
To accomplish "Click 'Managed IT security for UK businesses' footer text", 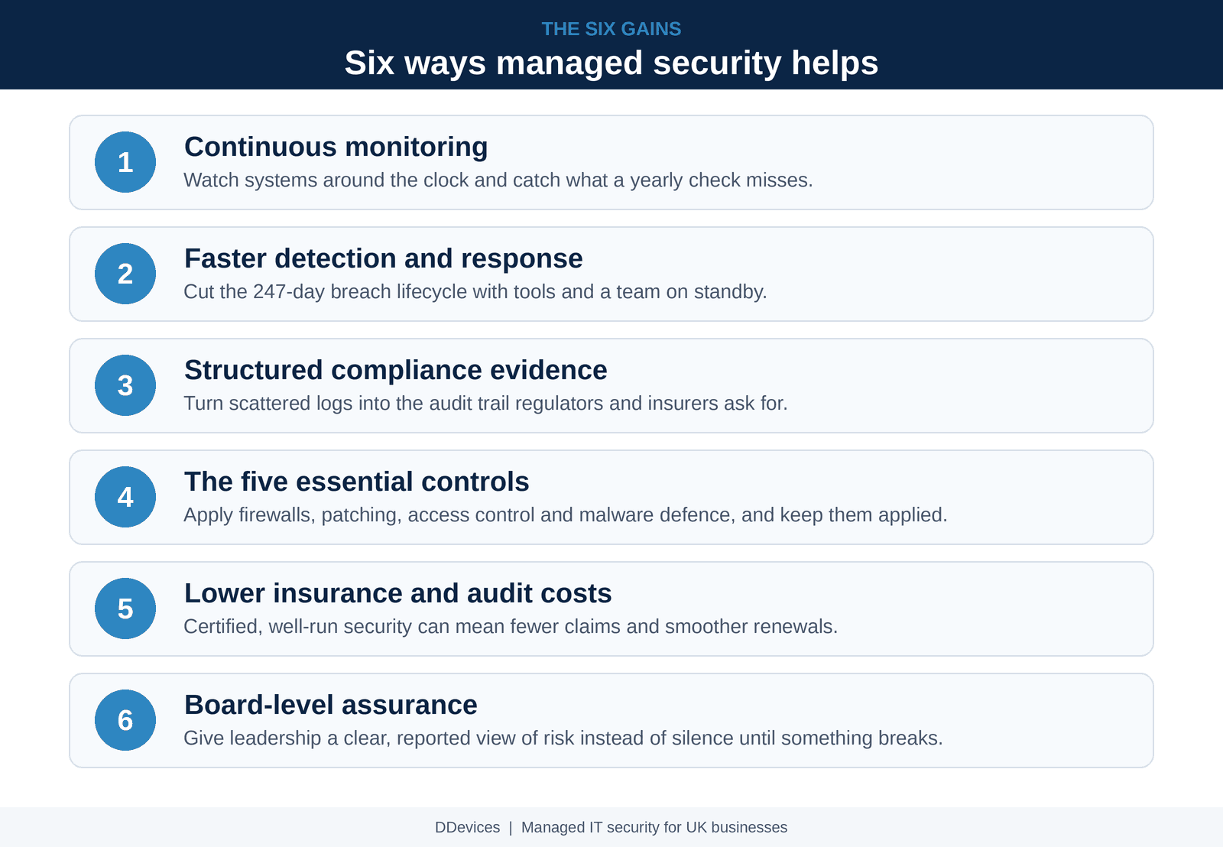I will click(x=654, y=827).
